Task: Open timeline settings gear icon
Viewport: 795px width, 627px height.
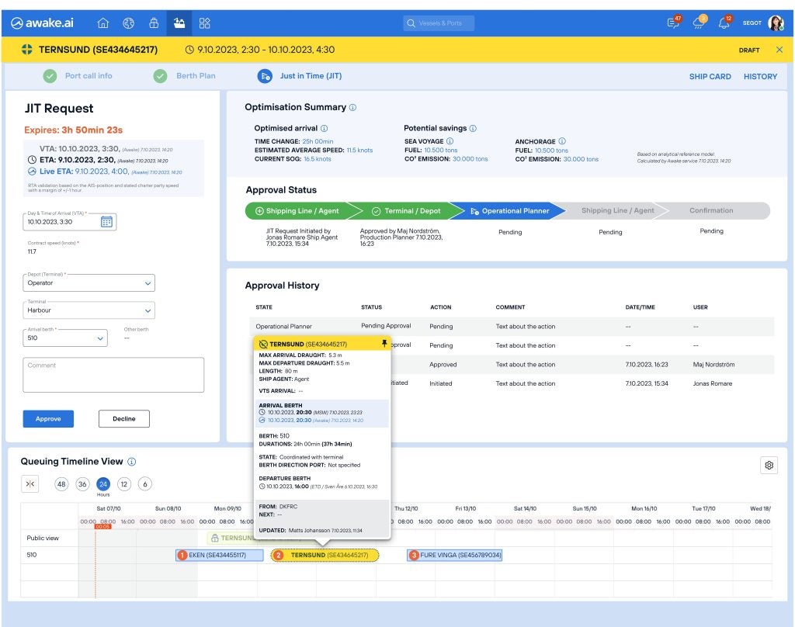Action: pyautogui.click(x=769, y=465)
